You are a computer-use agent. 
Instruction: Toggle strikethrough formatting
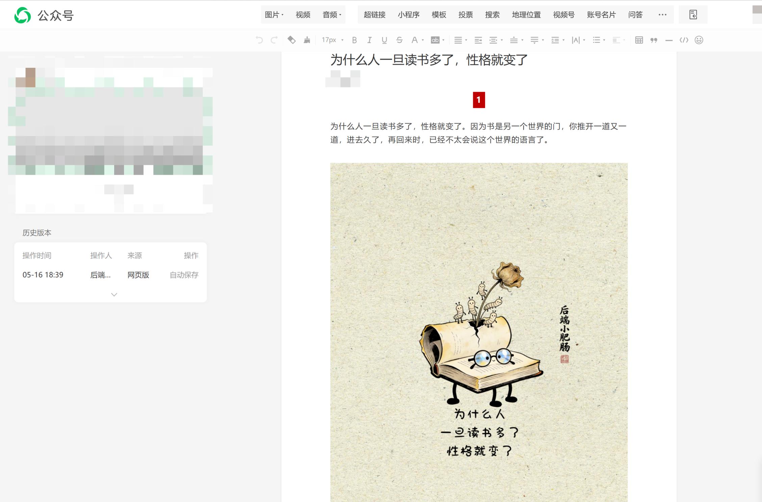pos(399,40)
